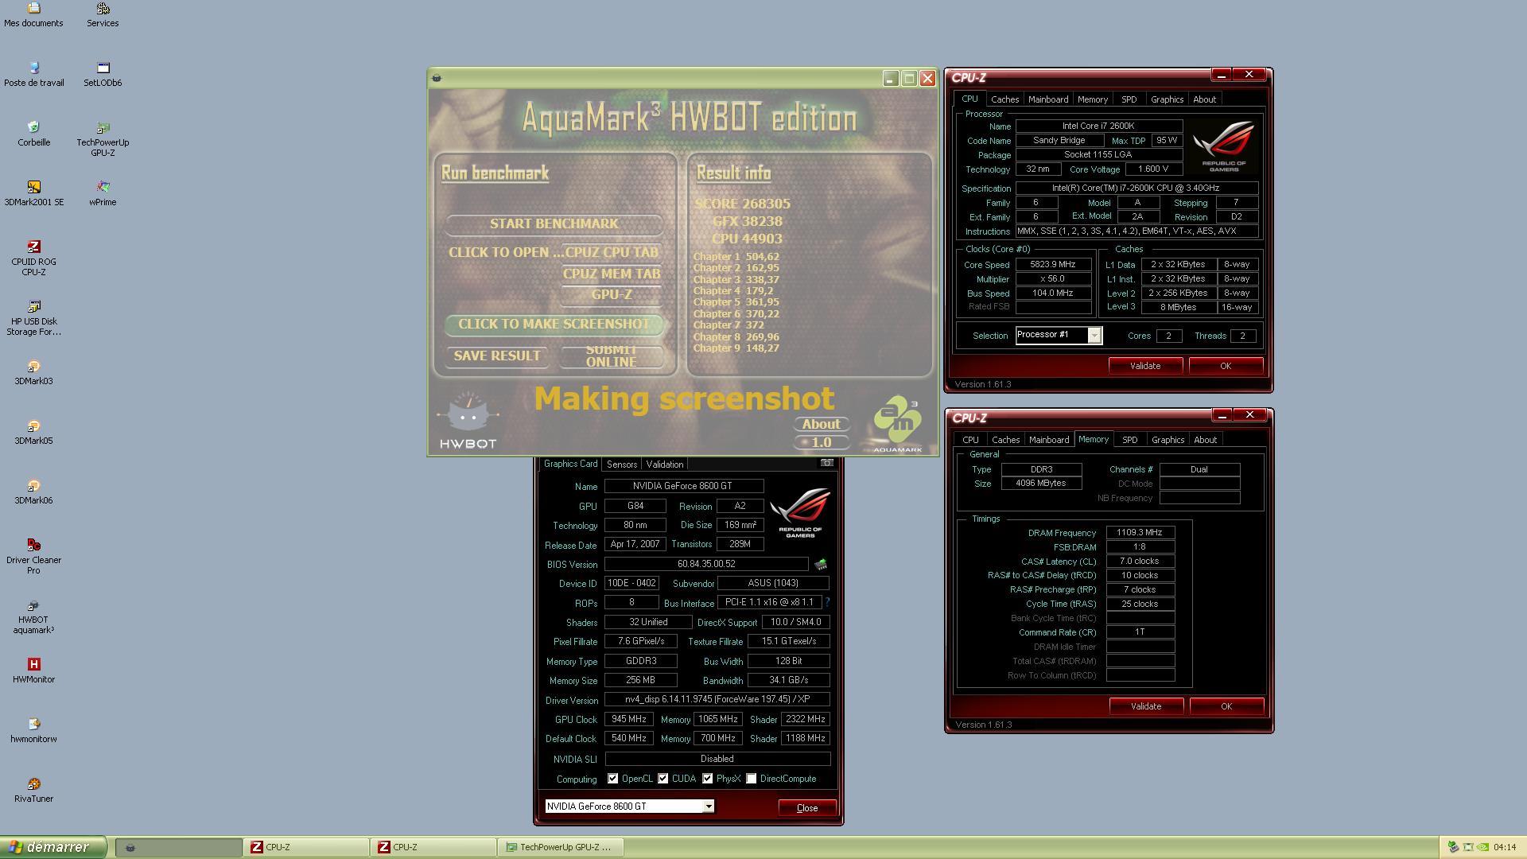The image size is (1527, 859).
Task: Toggle PhysX checkbox in GPU-Z
Action: coord(707,779)
